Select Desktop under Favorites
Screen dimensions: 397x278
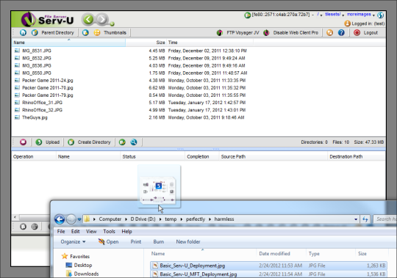click(x=79, y=265)
